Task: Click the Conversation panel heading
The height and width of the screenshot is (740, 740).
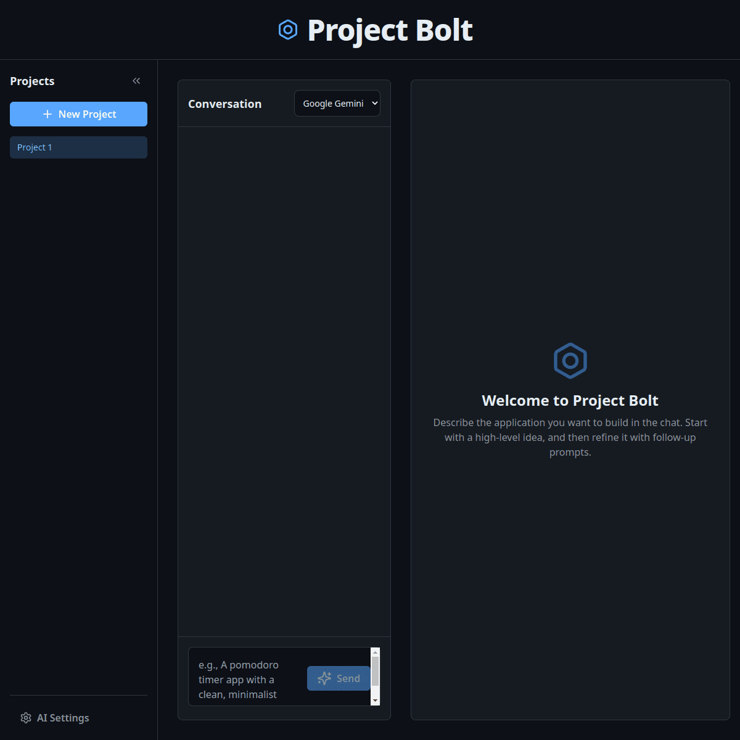Action: pos(224,104)
